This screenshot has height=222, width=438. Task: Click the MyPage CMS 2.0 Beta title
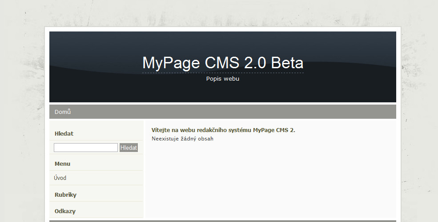(x=223, y=63)
